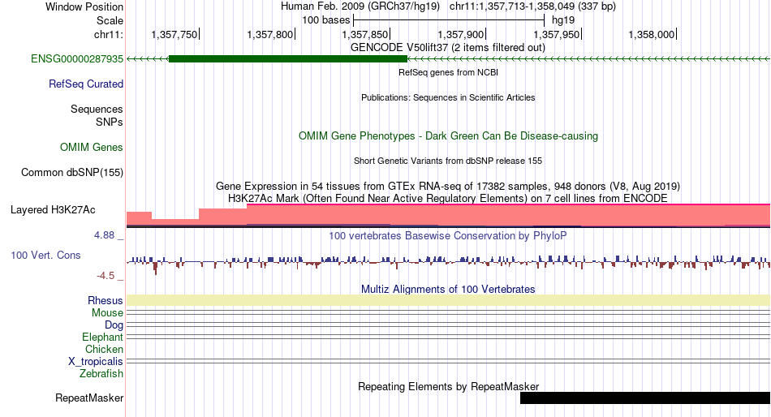Screen dimensions: 771x417
Task: Click the yellow Rhesus alignment bar
Action: point(448,300)
